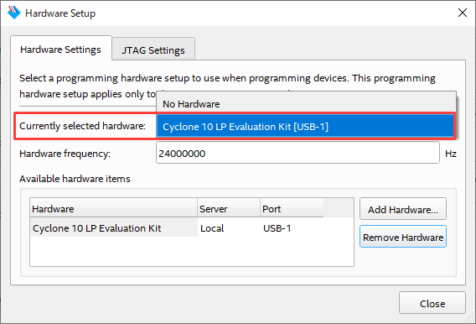The height and width of the screenshot is (324, 476).
Task: Click the Close button at bottom
Action: click(432, 303)
